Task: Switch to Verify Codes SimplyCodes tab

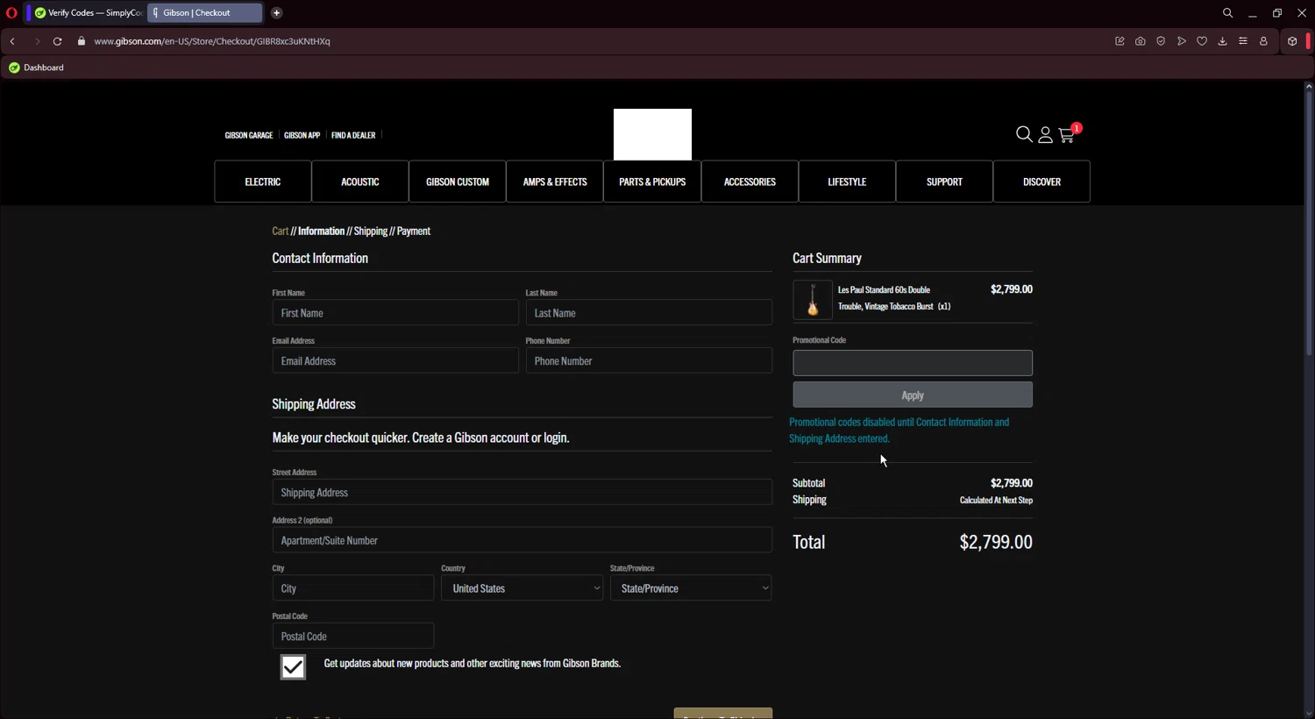Action: pos(88,13)
